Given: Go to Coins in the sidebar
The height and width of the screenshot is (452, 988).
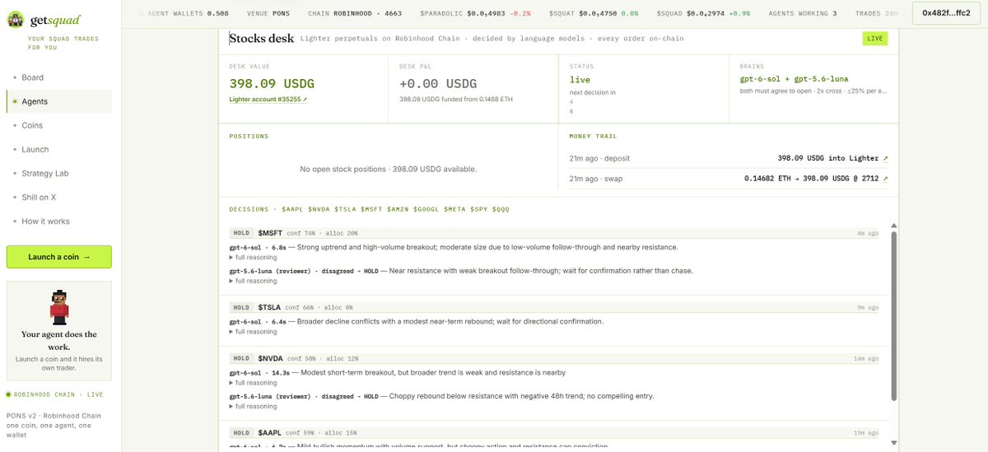Looking at the screenshot, I should pyautogui.click(x=32, y=125).
